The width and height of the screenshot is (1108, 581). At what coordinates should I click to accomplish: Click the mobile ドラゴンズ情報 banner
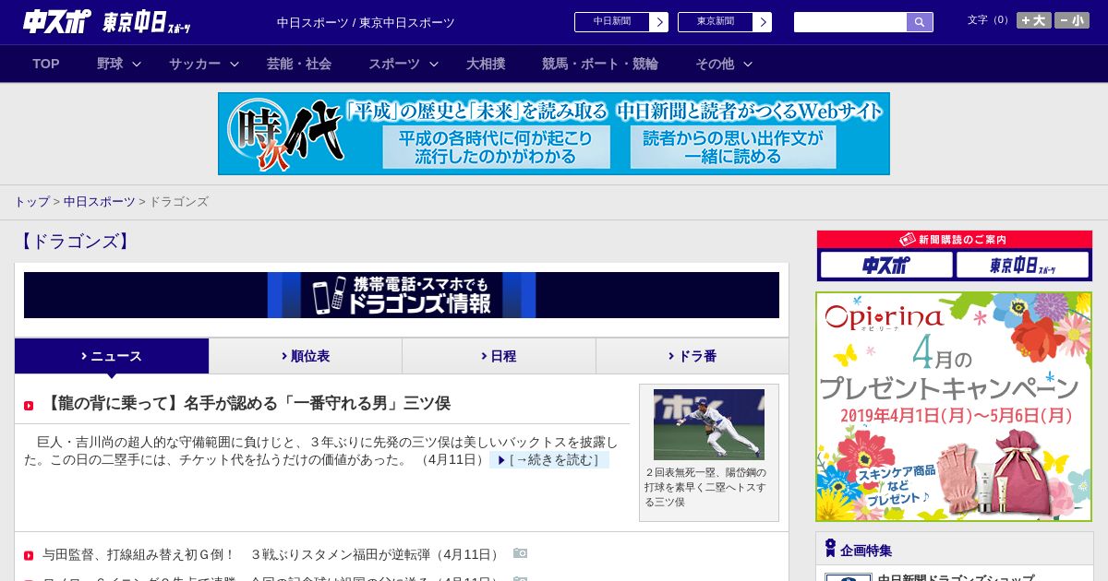[402, 295]
